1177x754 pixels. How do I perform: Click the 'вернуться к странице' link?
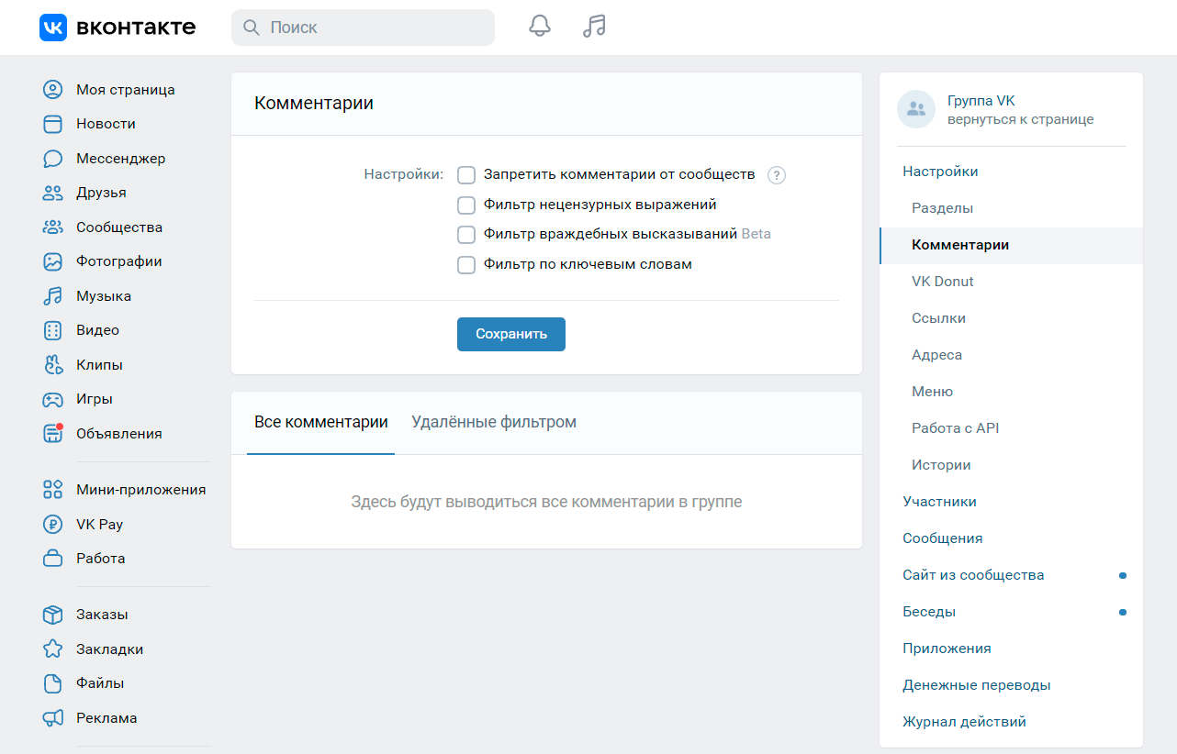point(1020,119)
